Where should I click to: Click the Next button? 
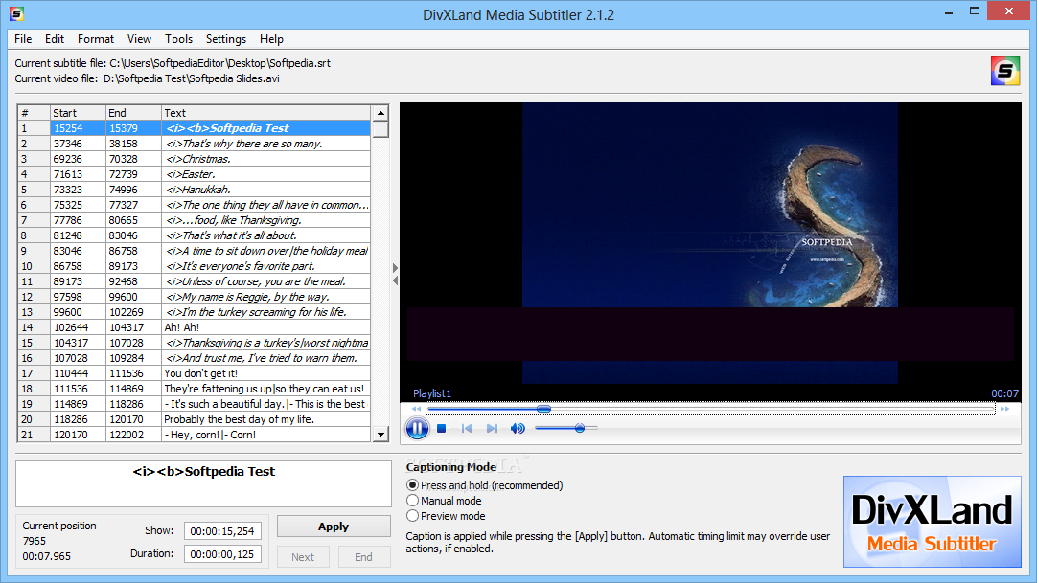(x=303, y=556)
